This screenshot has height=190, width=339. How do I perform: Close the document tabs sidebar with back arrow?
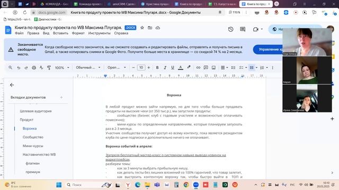coord(12,85)
